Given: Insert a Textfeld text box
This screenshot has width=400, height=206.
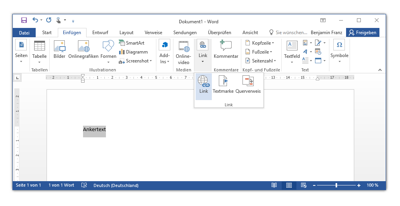Looking at the screenshot, I should [292, 52].
